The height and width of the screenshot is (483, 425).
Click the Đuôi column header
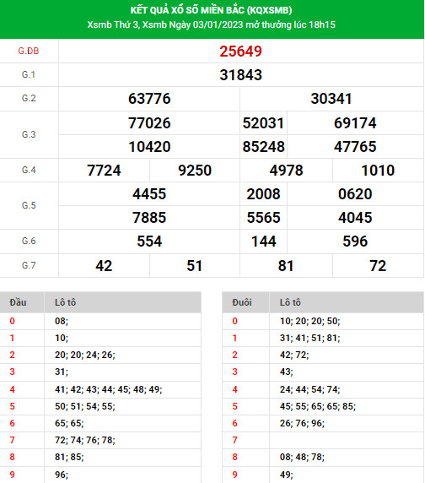(242, 302)
